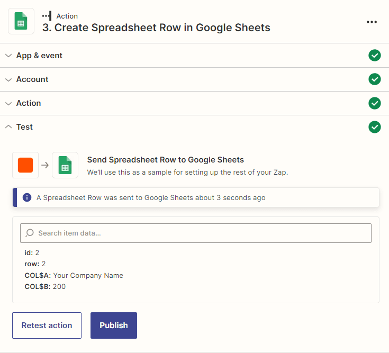Expand the App & event section chevron
Screen dimensions: 389x353
8,56
